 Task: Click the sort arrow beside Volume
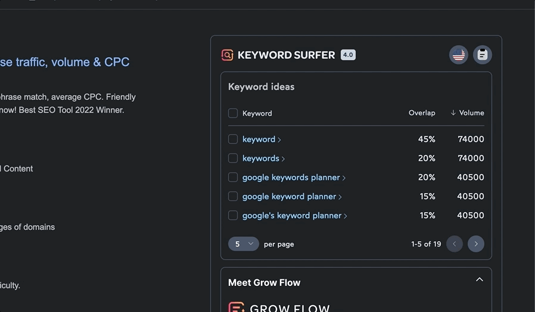tap(453, 113)
